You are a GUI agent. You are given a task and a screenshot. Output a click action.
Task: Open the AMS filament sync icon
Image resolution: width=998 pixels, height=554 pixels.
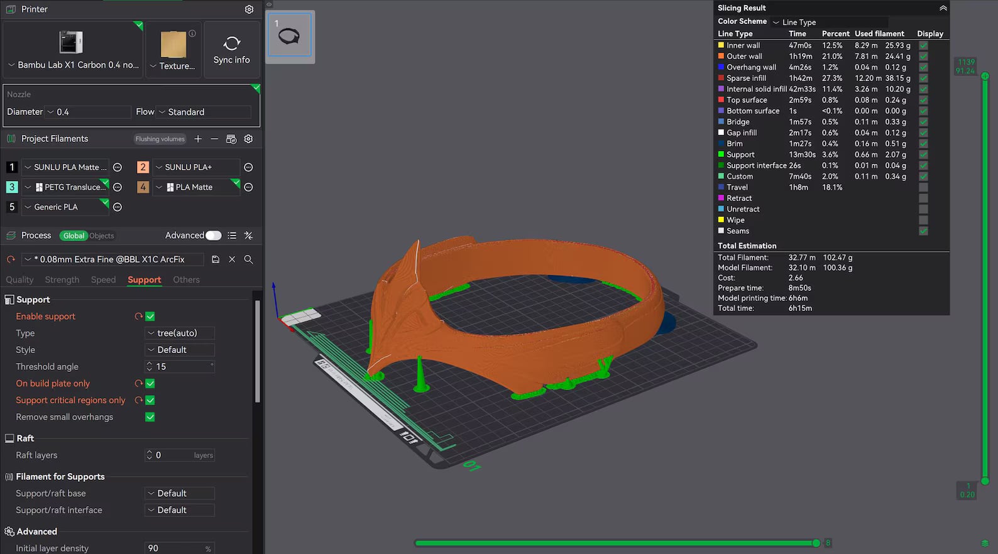point(231,139)
